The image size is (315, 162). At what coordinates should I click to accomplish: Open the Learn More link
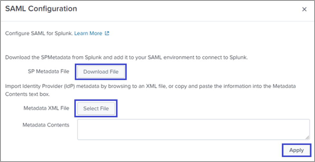coord(88,33)
